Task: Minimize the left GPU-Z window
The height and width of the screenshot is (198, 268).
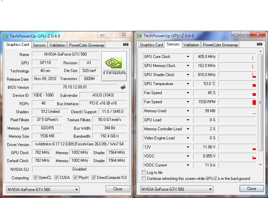Action: [x=102, y=35]
